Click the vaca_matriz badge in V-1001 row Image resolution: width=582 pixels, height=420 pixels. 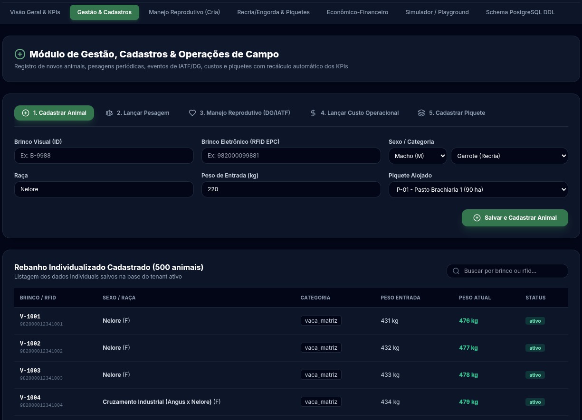coord(321,321)
